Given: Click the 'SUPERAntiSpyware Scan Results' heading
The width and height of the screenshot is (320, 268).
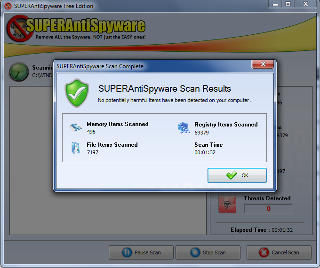Looking at the screenshot, I should click(x=165, y=89).
